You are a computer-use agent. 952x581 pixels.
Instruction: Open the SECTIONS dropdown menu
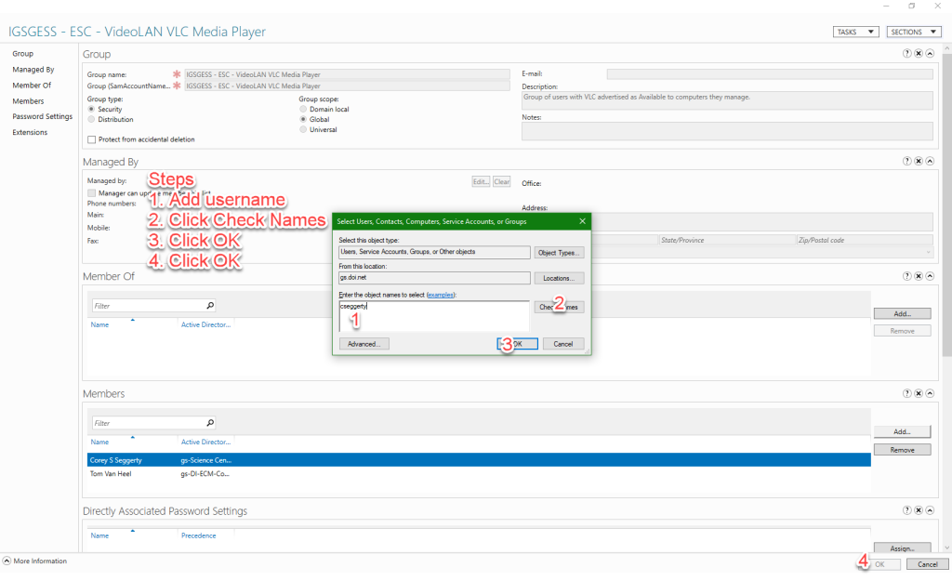(914, 32)
